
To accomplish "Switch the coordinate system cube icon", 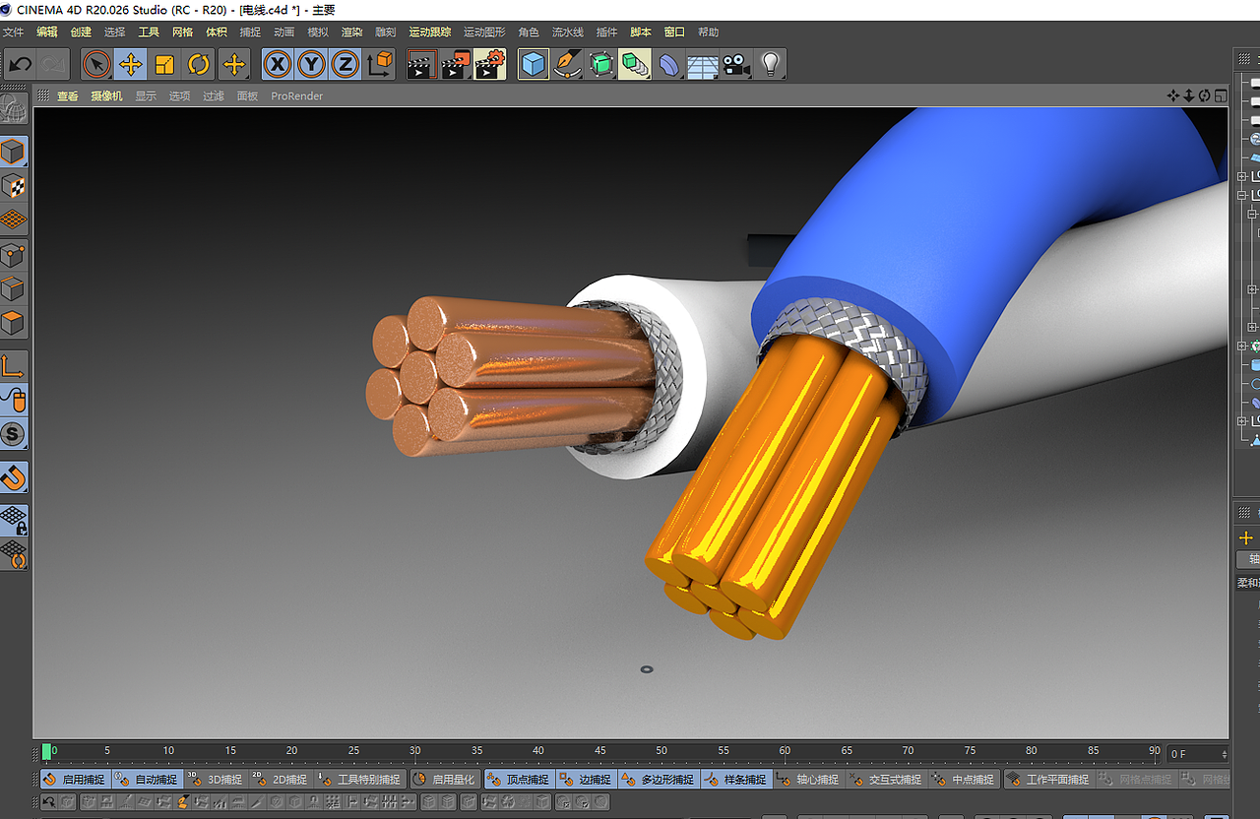I will [x=379, y=65].
